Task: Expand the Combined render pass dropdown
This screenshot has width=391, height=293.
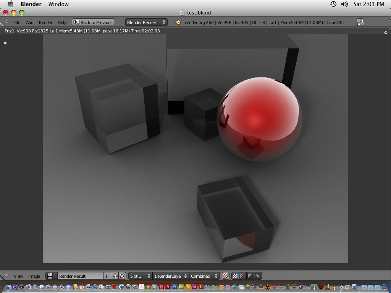Action: point(205,276)
